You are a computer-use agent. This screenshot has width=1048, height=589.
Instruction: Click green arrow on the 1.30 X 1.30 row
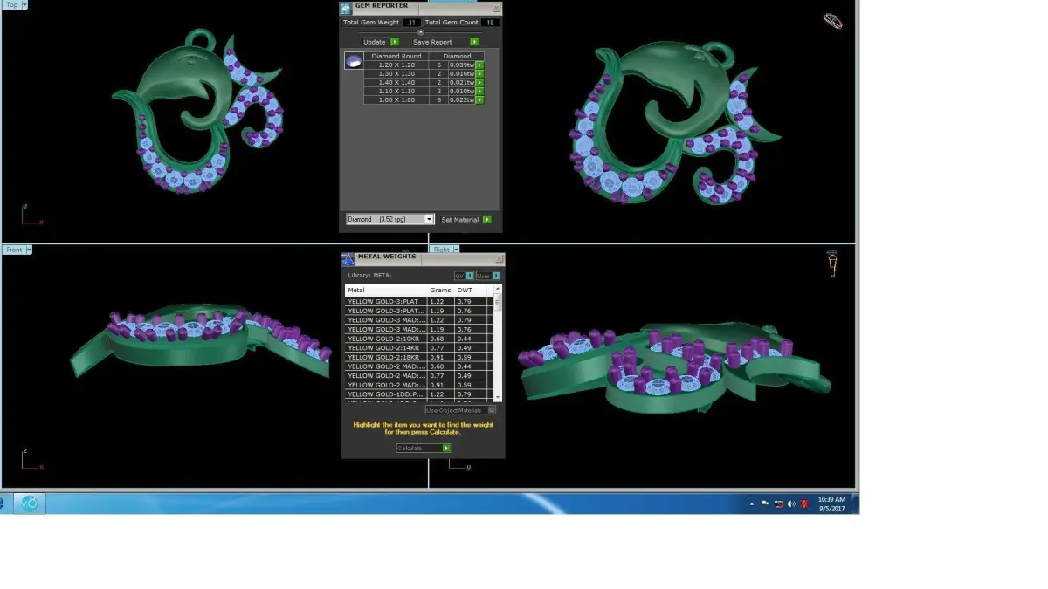[479, 73]
